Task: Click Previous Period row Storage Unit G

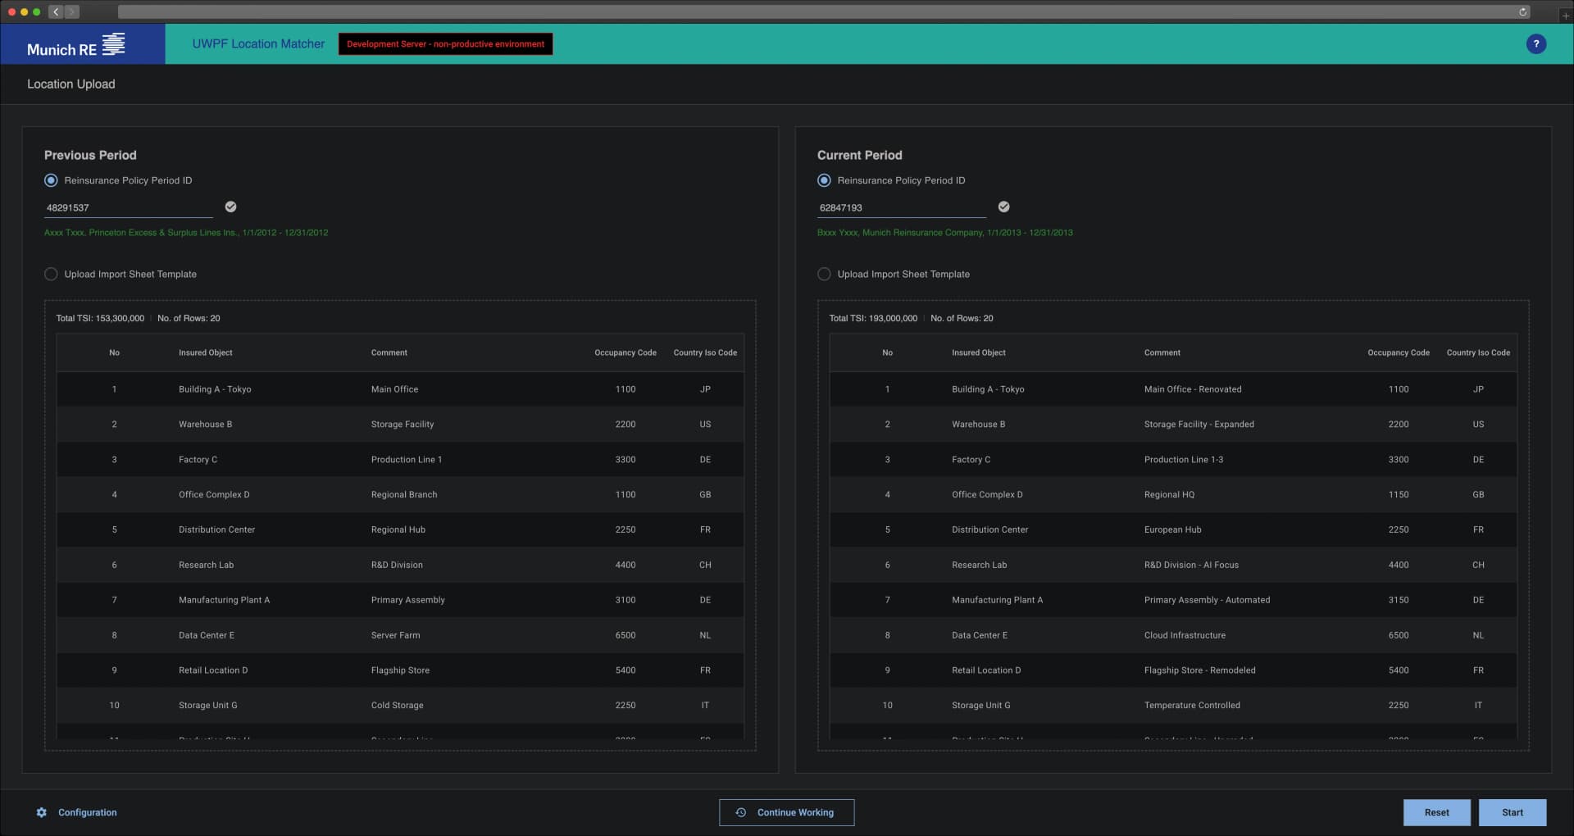Action: click(400, 706)
